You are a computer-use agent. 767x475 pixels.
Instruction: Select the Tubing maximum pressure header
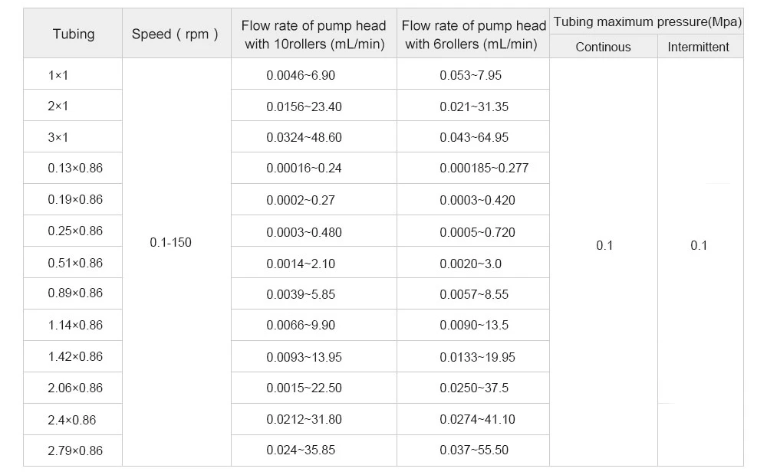647,21
